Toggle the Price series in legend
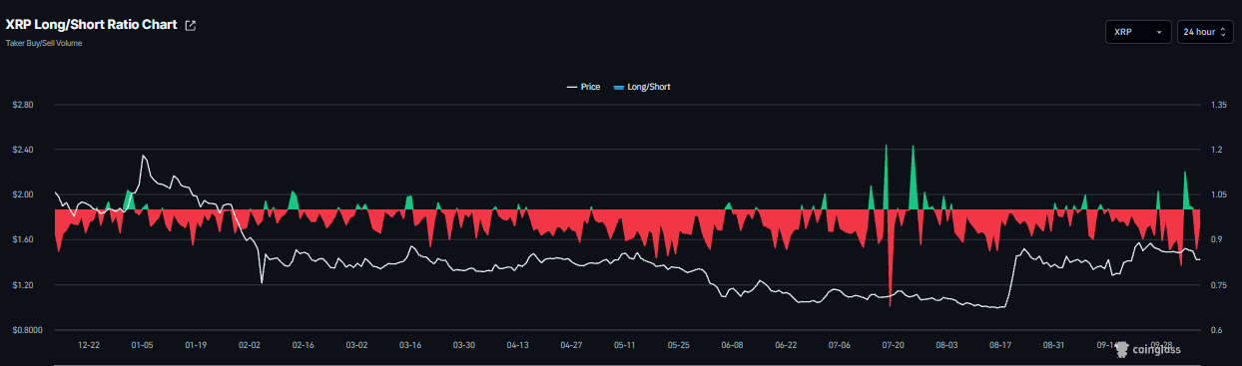 pos(583,88)
